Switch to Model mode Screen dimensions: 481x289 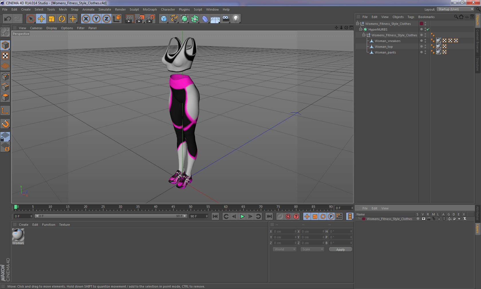5,45
